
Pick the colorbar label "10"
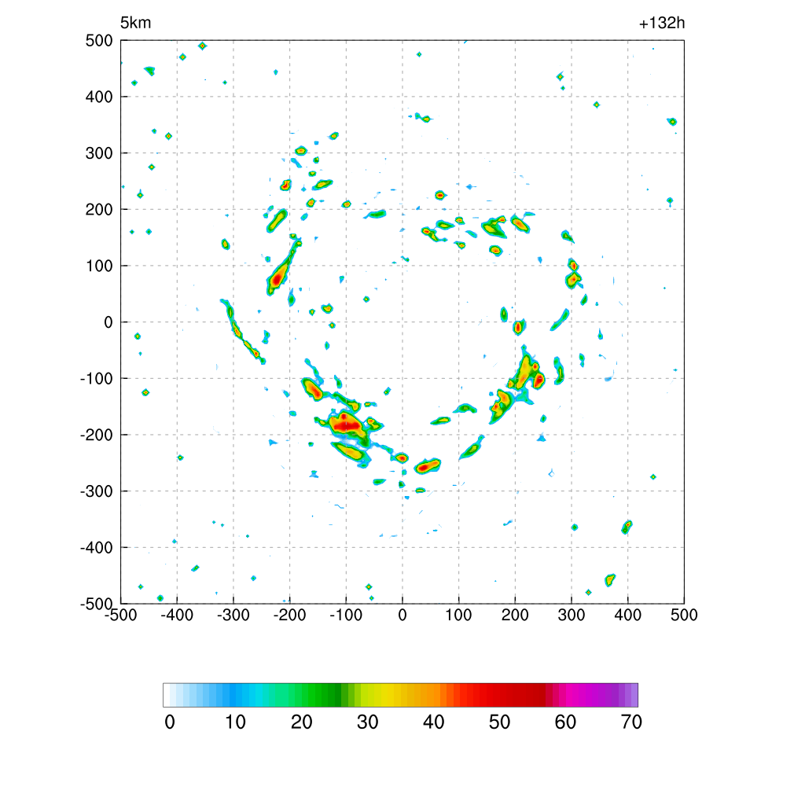tap(236, 722)
